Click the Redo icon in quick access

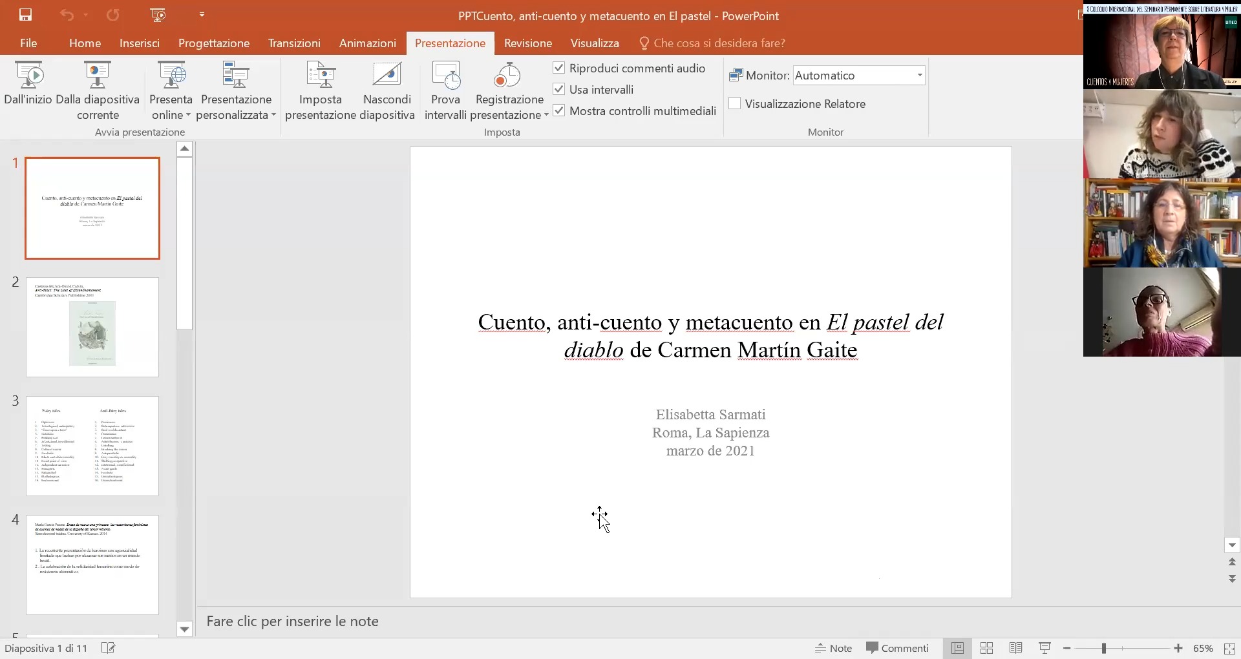(113, 15)
